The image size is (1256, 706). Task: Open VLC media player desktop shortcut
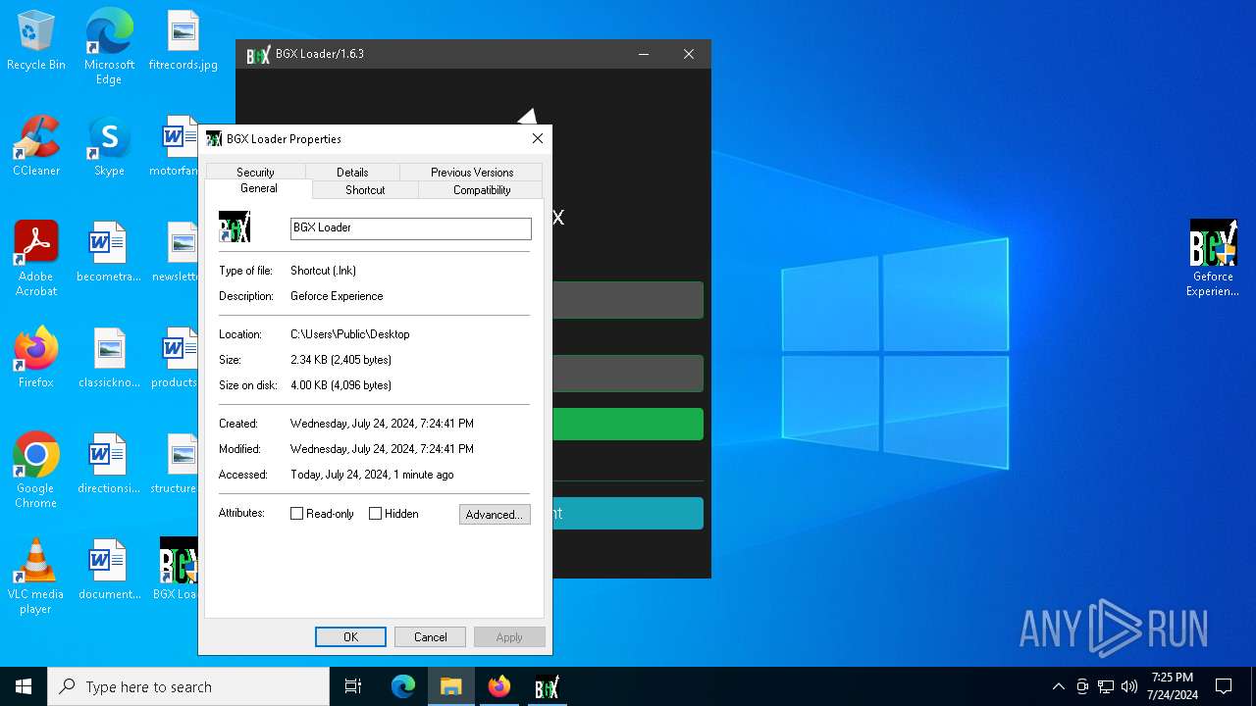coord(36,577)
